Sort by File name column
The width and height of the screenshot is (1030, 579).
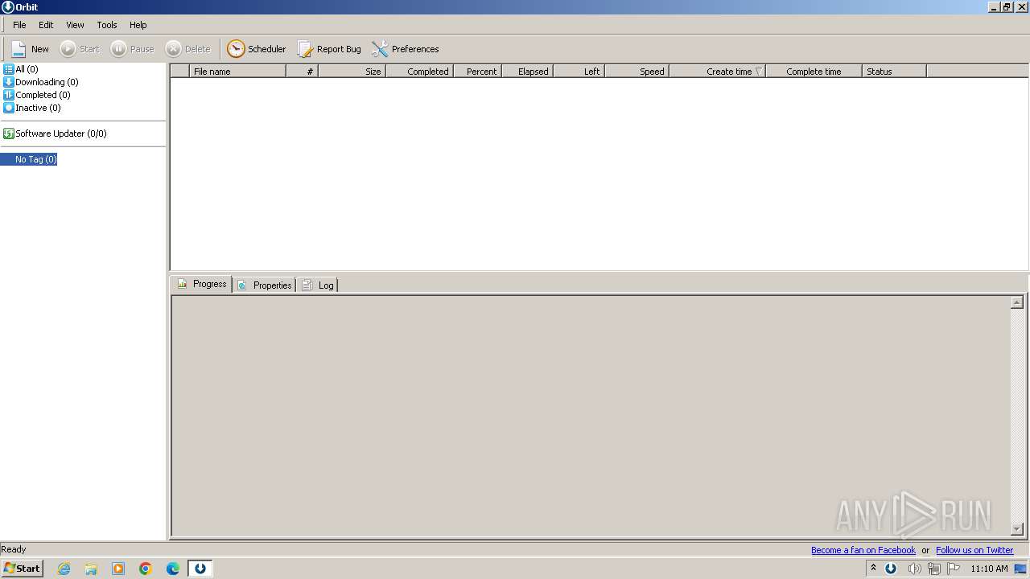click(x=237, y=72)
